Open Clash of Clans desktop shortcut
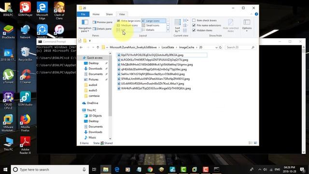The height and width of the screenshot is (174, 309). (59, 11)
